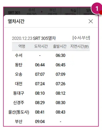
Task: Select 대전 arrival time 07:24
Action: click(40, 84)
